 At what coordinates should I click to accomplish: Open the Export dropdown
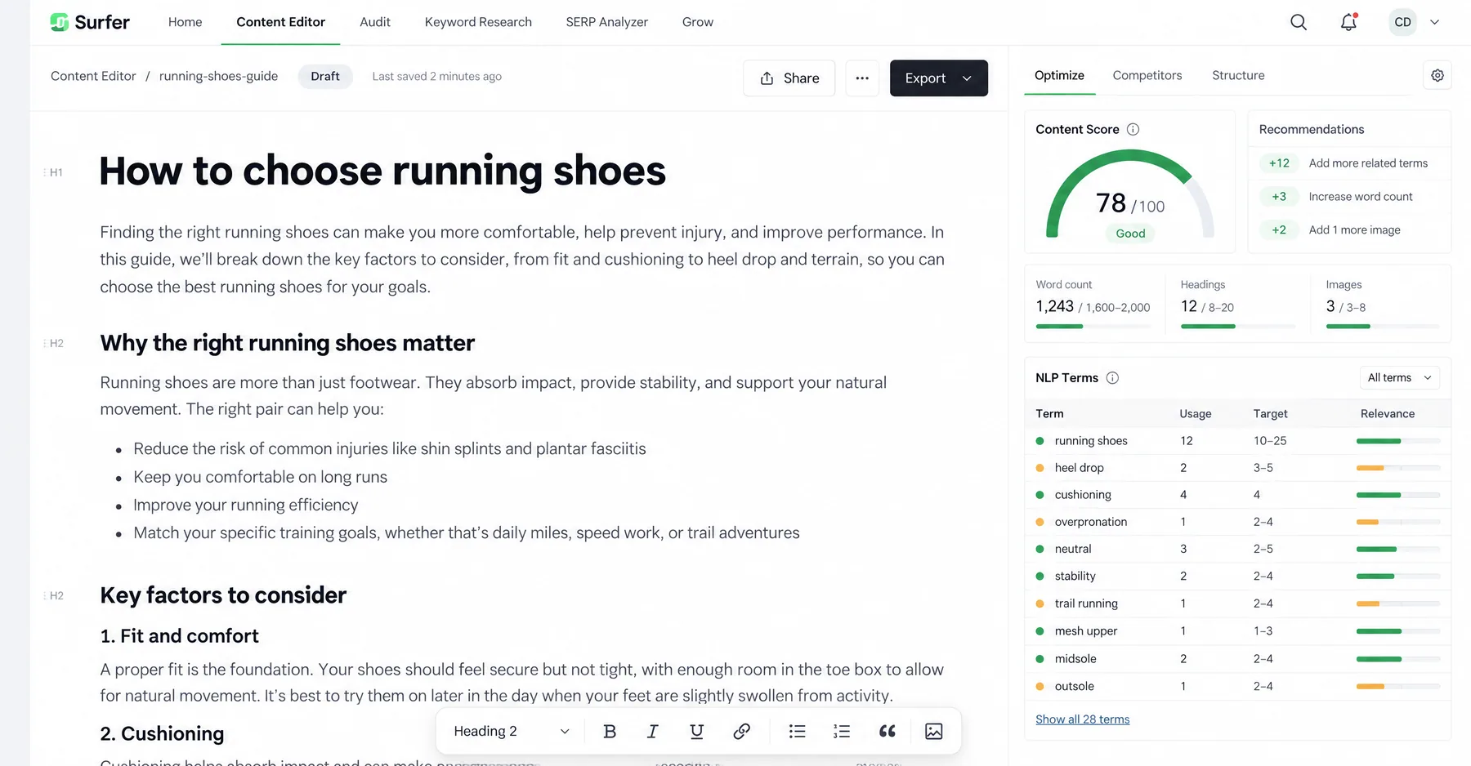[x=939, y=78]
